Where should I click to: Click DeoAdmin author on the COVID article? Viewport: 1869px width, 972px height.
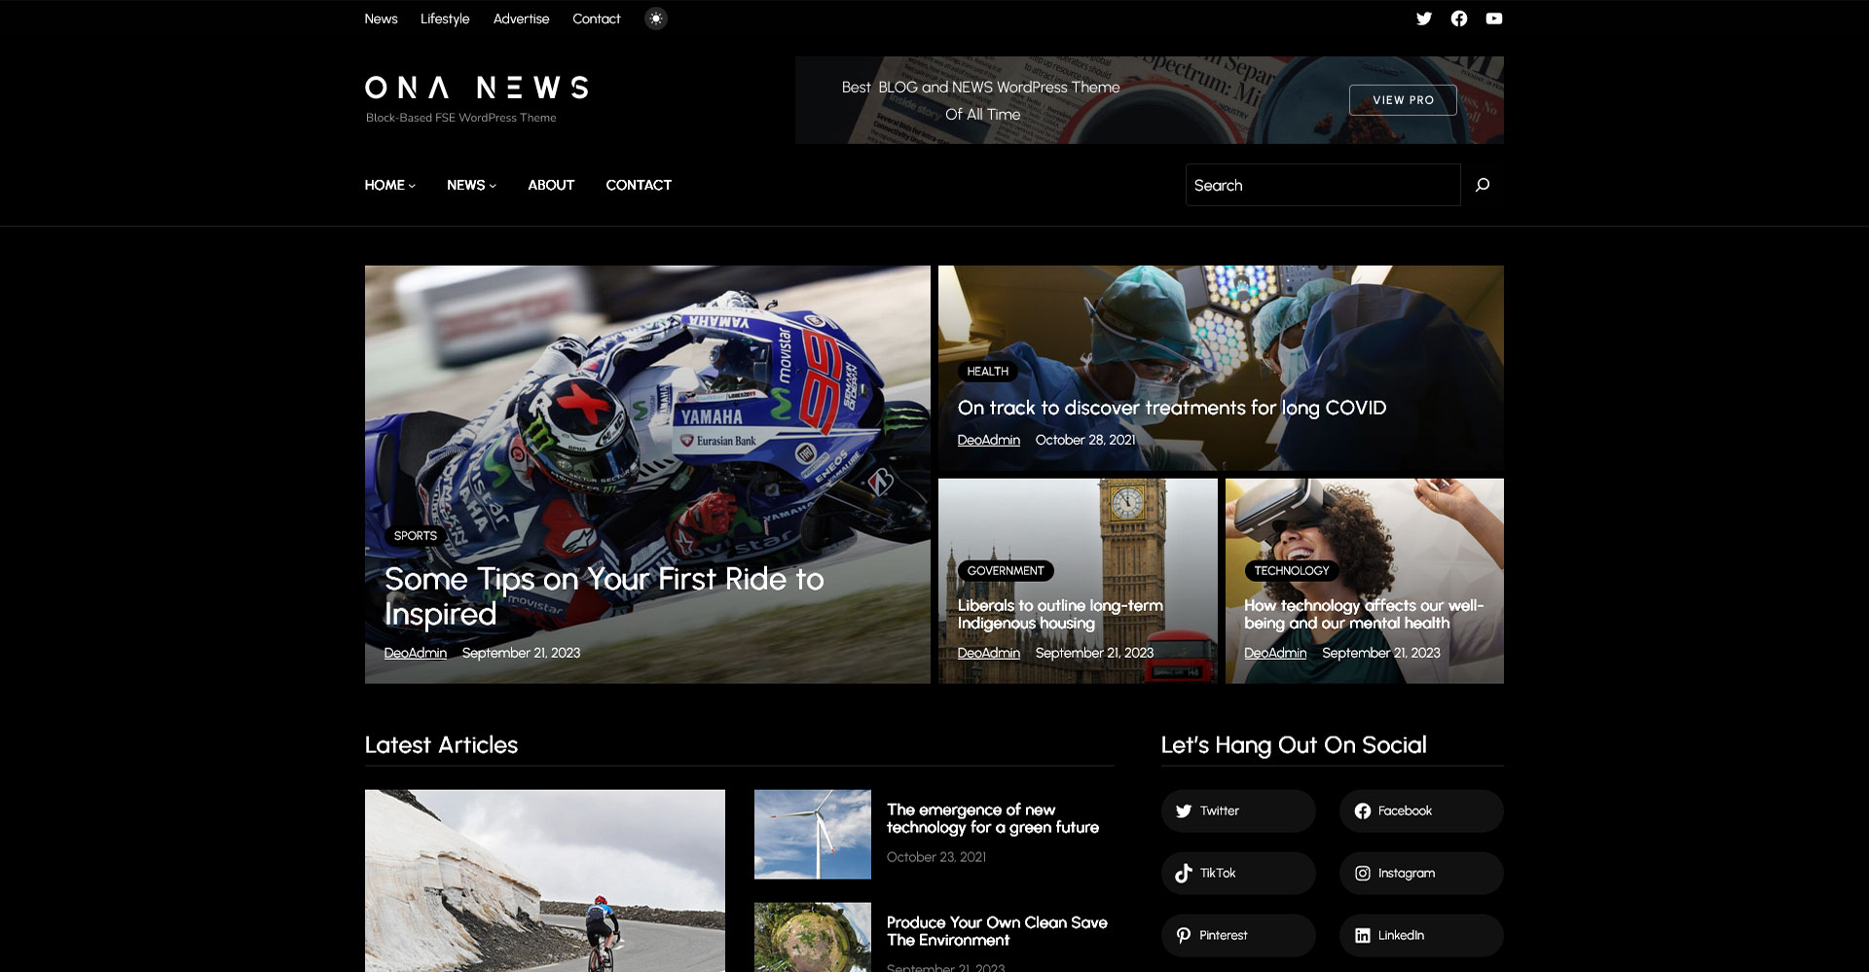click(989, 440)
